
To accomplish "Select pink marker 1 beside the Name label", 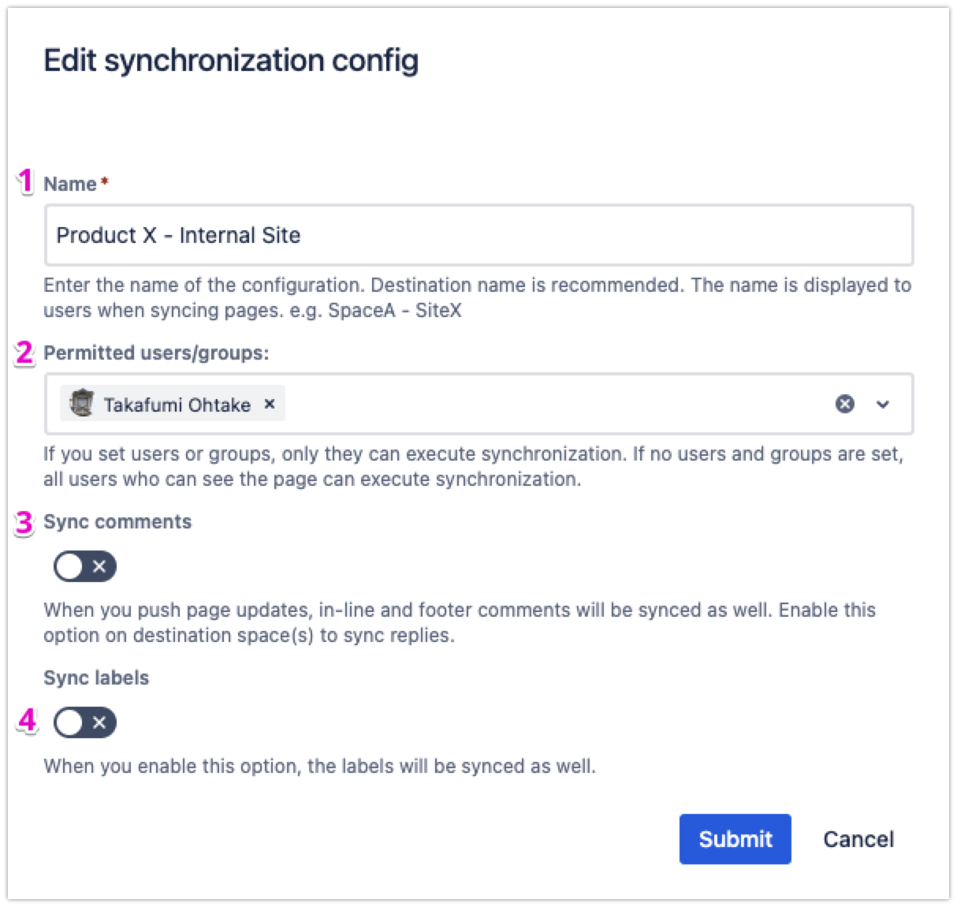I will tap(26, 181).
